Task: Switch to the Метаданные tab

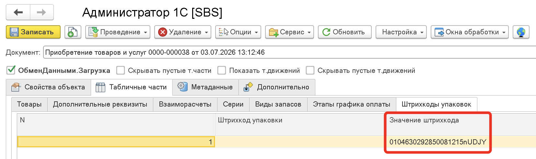Action: 205,87
